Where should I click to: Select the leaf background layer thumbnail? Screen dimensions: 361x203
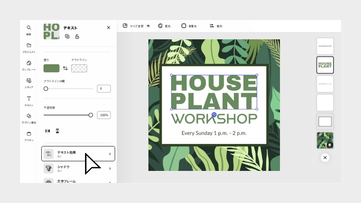[325, 140]
